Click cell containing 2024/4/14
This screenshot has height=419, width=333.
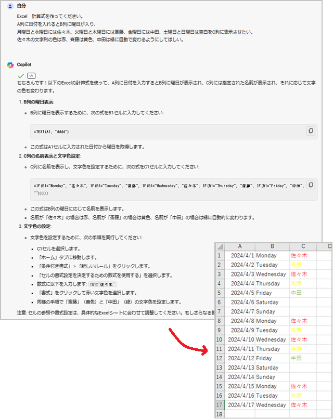point(240,377)
